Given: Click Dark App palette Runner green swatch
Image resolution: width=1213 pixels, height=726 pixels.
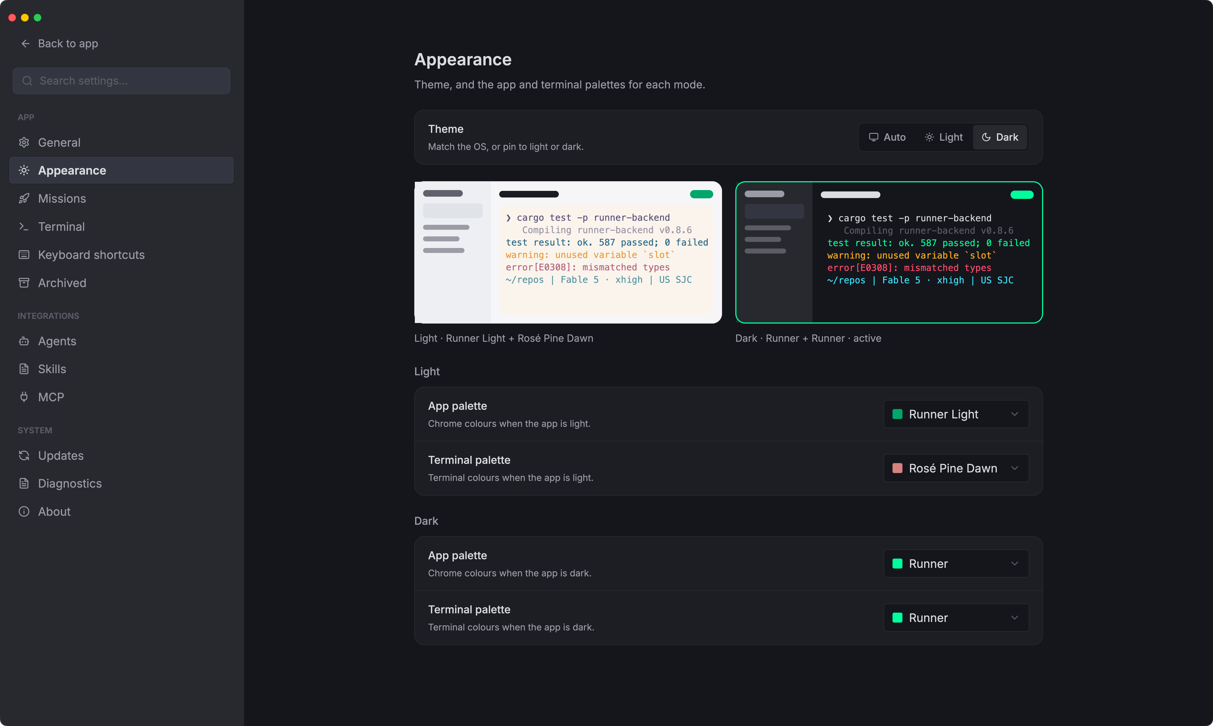Looking at the screenshot, I should click(897, 564).
